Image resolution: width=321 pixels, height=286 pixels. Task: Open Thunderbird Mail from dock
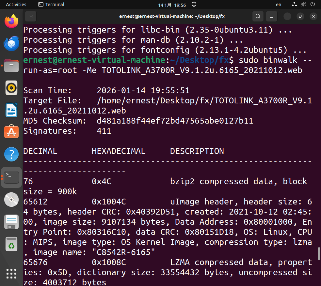coord(11,44)
